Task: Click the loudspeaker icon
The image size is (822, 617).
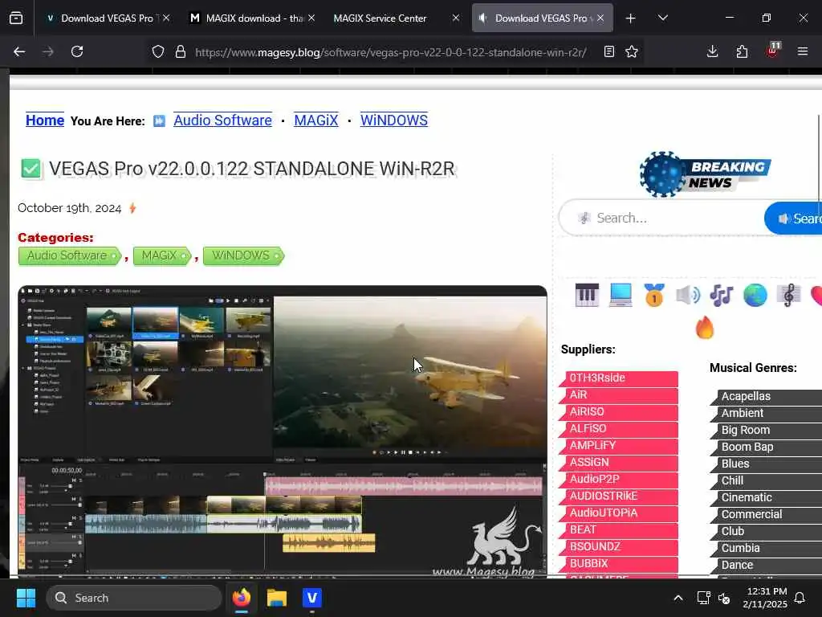Action: coord(687,295)
